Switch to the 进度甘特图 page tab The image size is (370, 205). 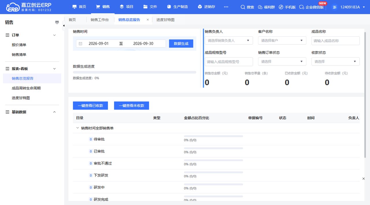pyautogui.click(x=165, y=20)
